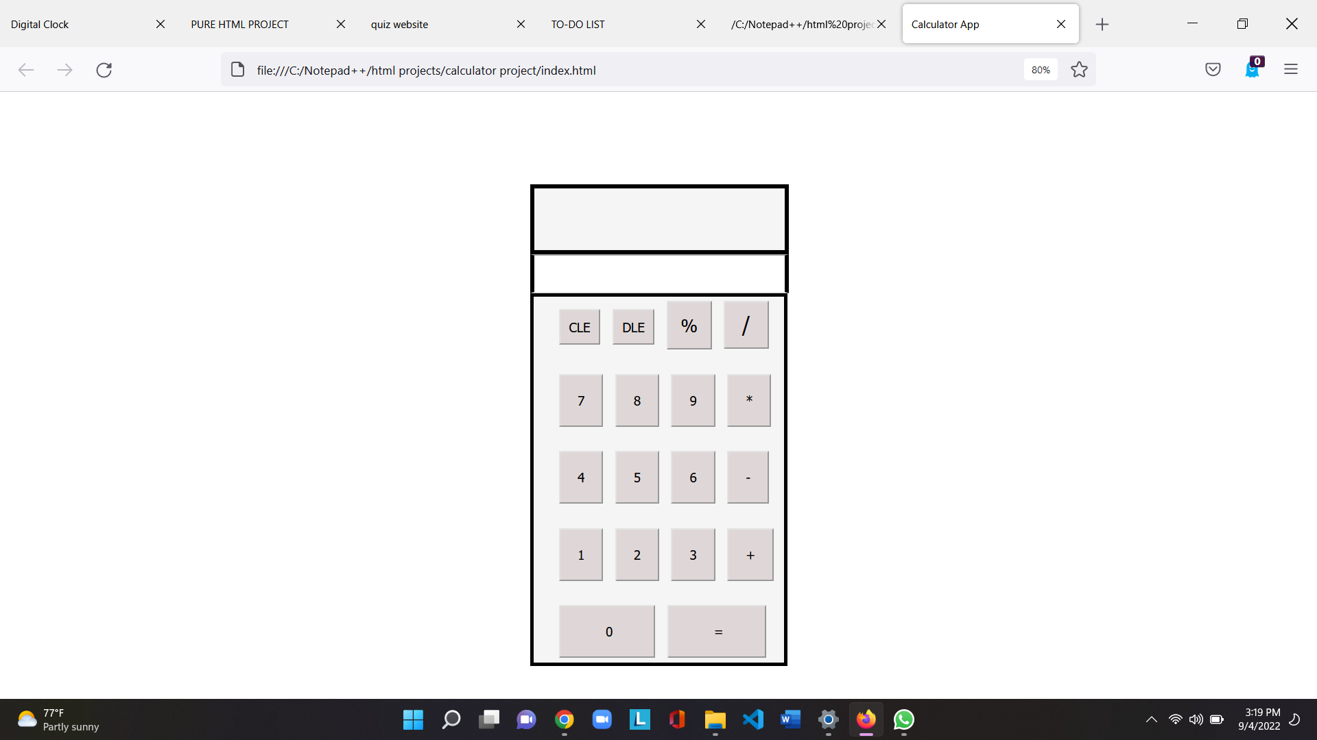
Task: Open the Chat app on taskbar
Action: 527,719
